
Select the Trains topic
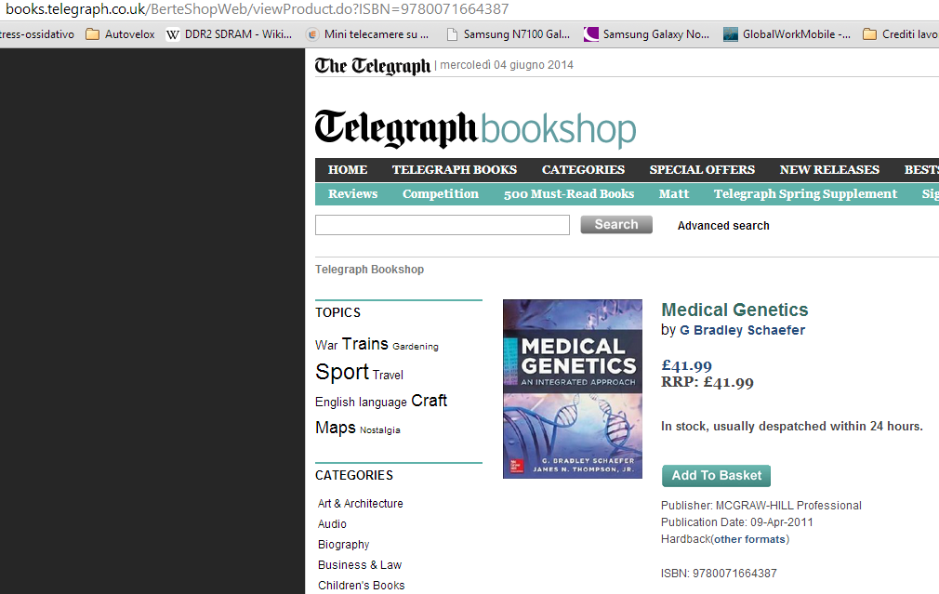tap(365, 344)
